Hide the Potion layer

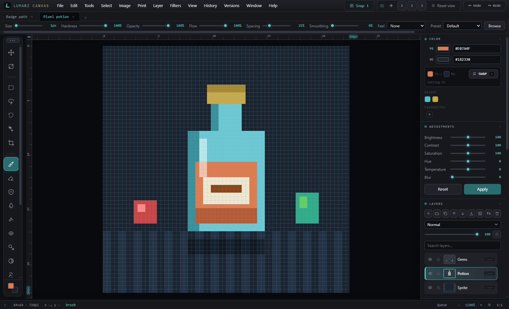[430, 274]
